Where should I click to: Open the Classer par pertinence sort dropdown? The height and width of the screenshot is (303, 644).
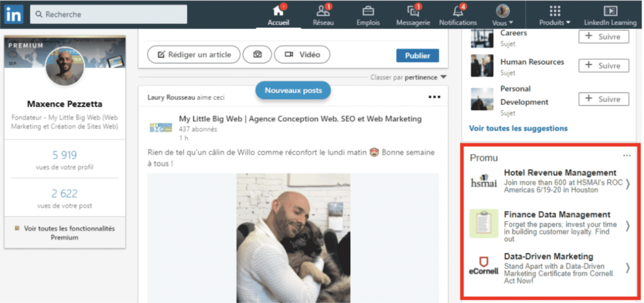click(x=408, y=77)
